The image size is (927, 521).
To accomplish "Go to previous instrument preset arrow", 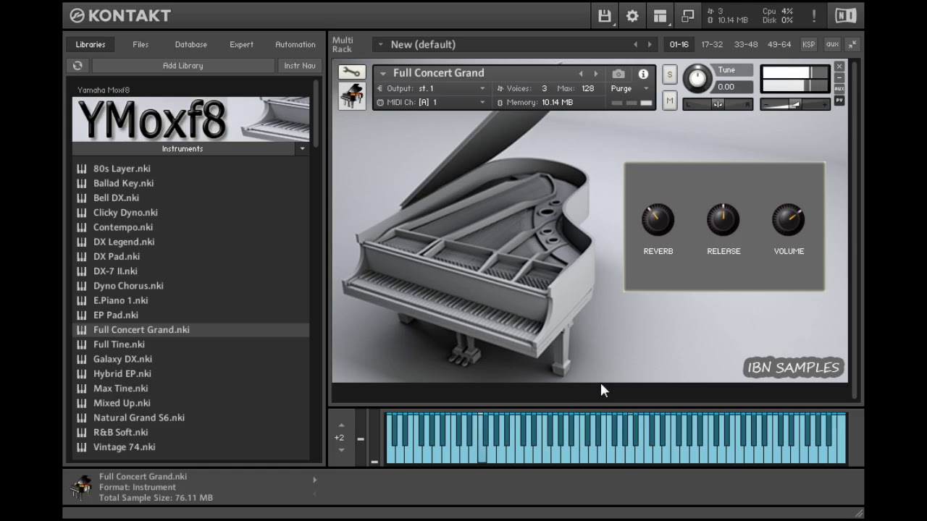I will pyautogui.click(x=580, y=74).
